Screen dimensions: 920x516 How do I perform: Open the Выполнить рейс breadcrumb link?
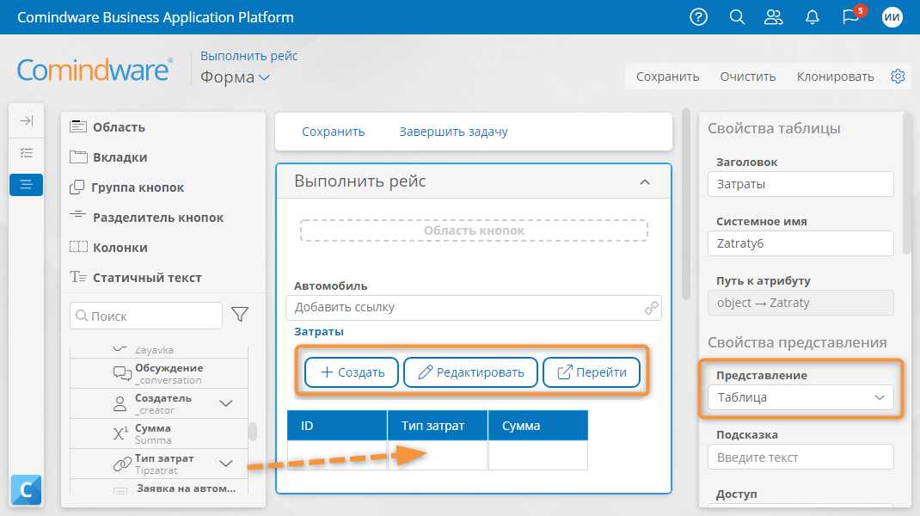point(249,56)
